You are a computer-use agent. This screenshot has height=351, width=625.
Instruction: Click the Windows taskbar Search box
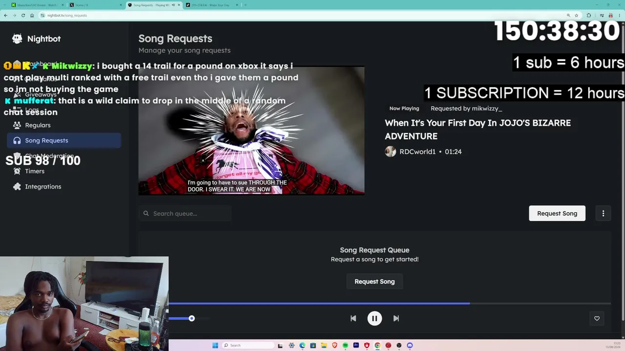click(x=248, y=345)
